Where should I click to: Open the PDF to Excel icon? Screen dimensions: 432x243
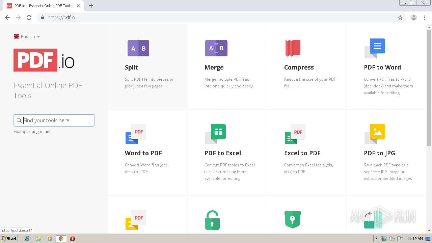click(x=215, y=134)
